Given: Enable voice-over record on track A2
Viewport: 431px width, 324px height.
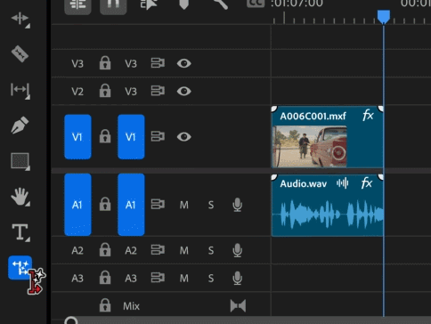Looking at the screenshot, I should tap(238, 250).
